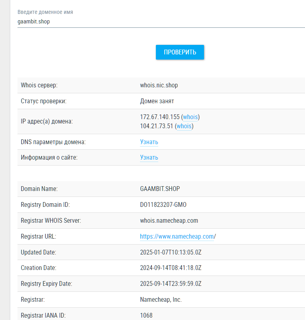Viewport: 305px width, 320px height.
Task: Click the 'Whois сервер:' label
Action: pyautogui.click(x=39, y=85)
